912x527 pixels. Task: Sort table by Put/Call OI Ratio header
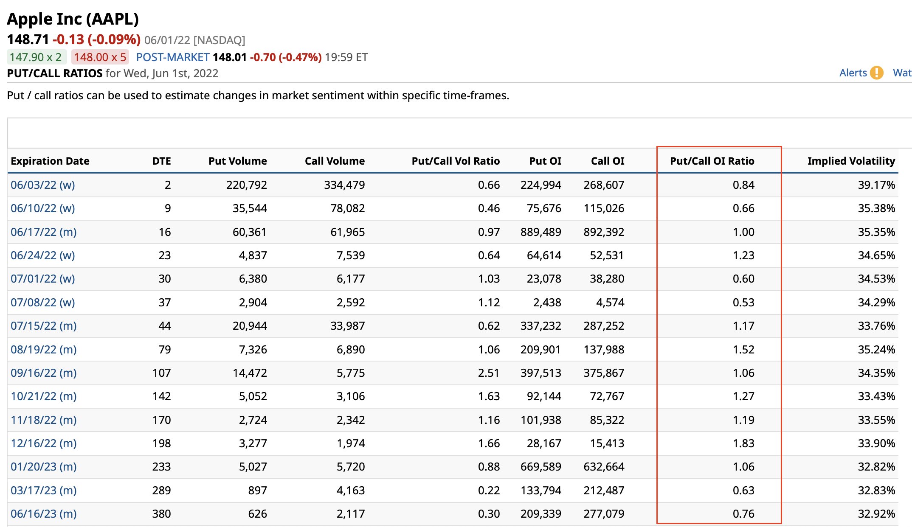(712, 161)
